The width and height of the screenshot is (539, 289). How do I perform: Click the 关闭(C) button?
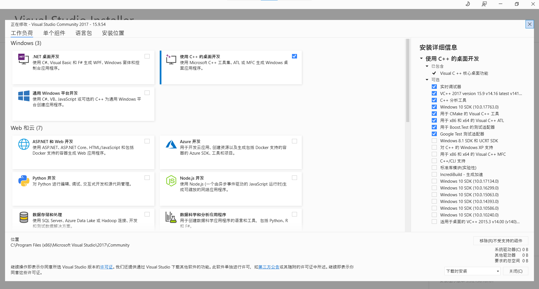[516, 271]
